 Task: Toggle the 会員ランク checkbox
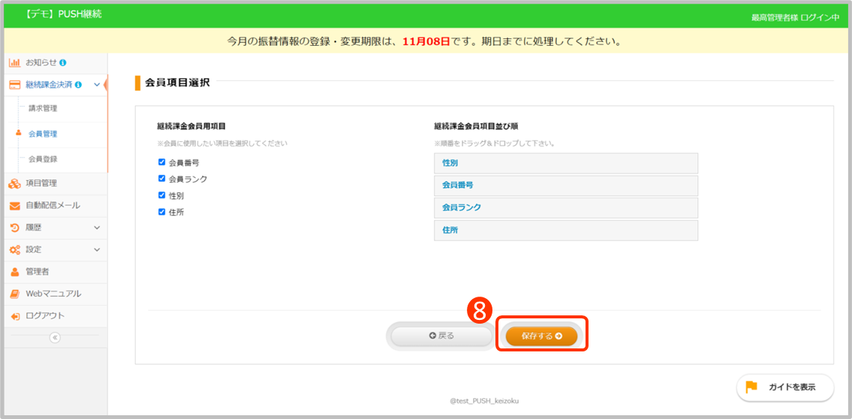[161, 179]
